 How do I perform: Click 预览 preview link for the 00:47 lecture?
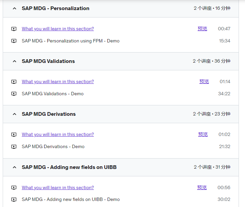point(202,29)
